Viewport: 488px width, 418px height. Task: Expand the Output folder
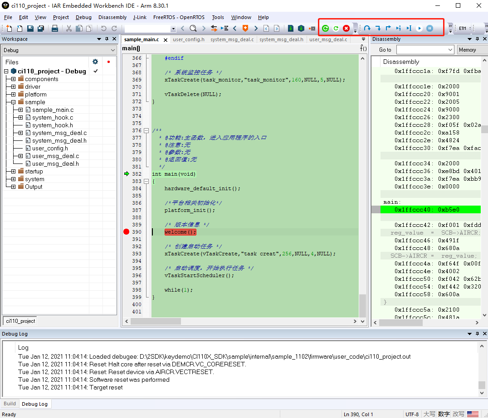13,187
